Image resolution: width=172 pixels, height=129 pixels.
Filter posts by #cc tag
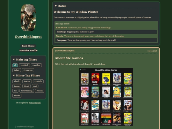pyautogui.click(x=15, y=91)
